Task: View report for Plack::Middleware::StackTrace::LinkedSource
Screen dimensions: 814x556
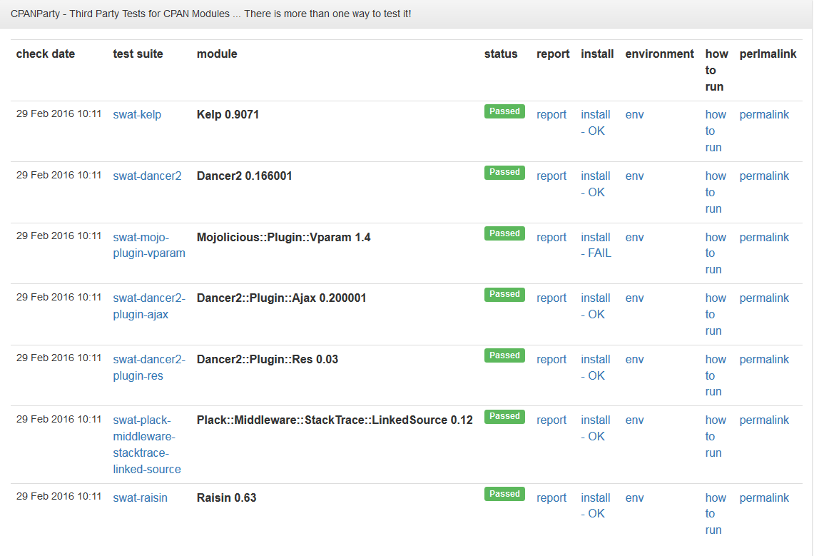Action: (551, 420)
